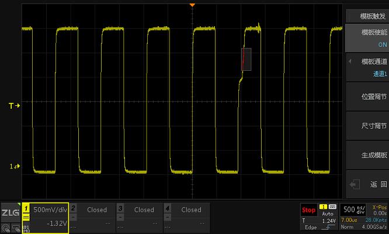Toggle 模板使能 ON setting
Screen dimensions: 389x234
366,38
